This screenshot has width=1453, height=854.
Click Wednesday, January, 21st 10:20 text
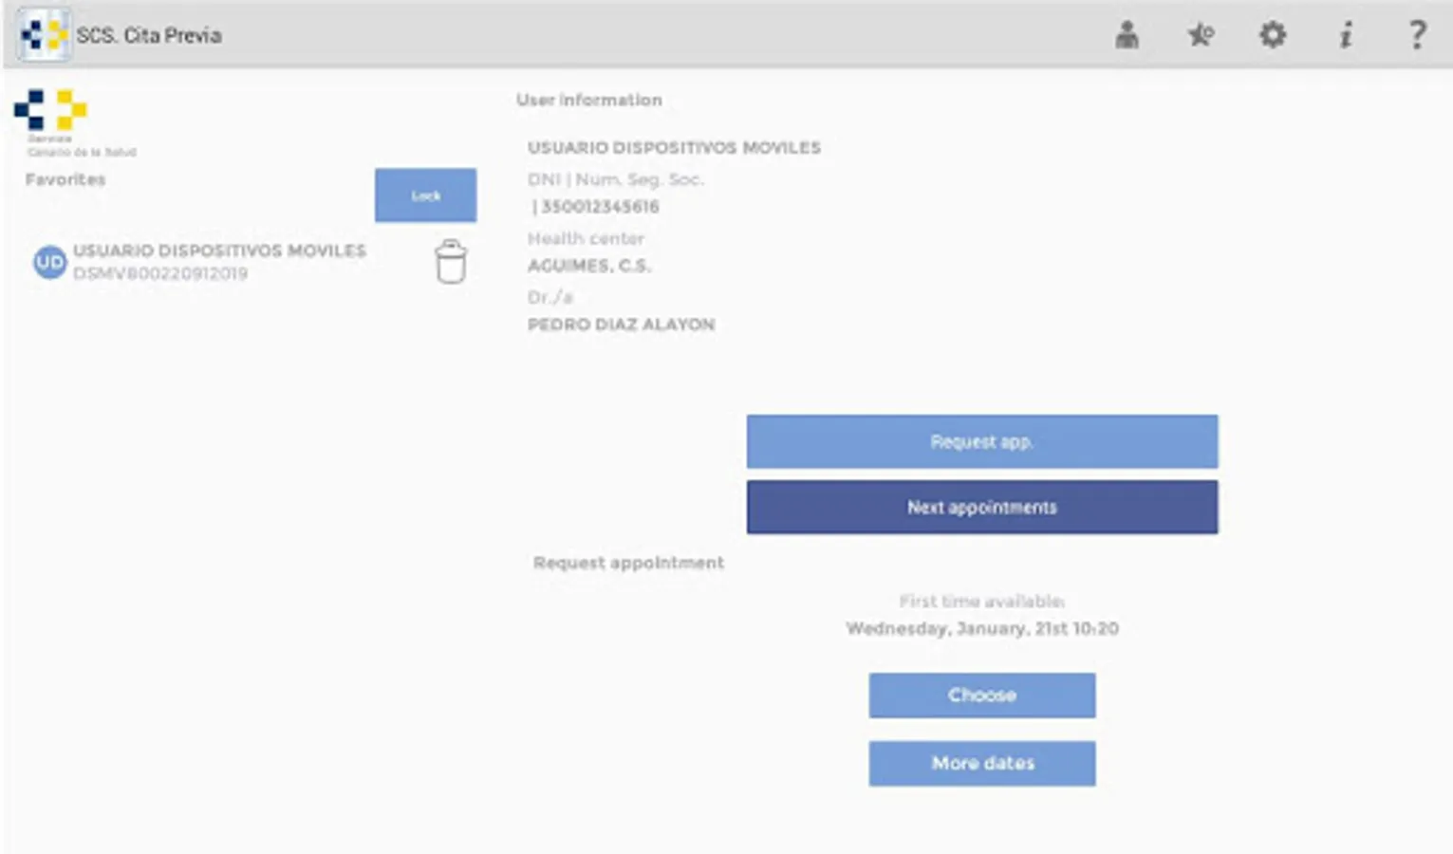(982, 628)
